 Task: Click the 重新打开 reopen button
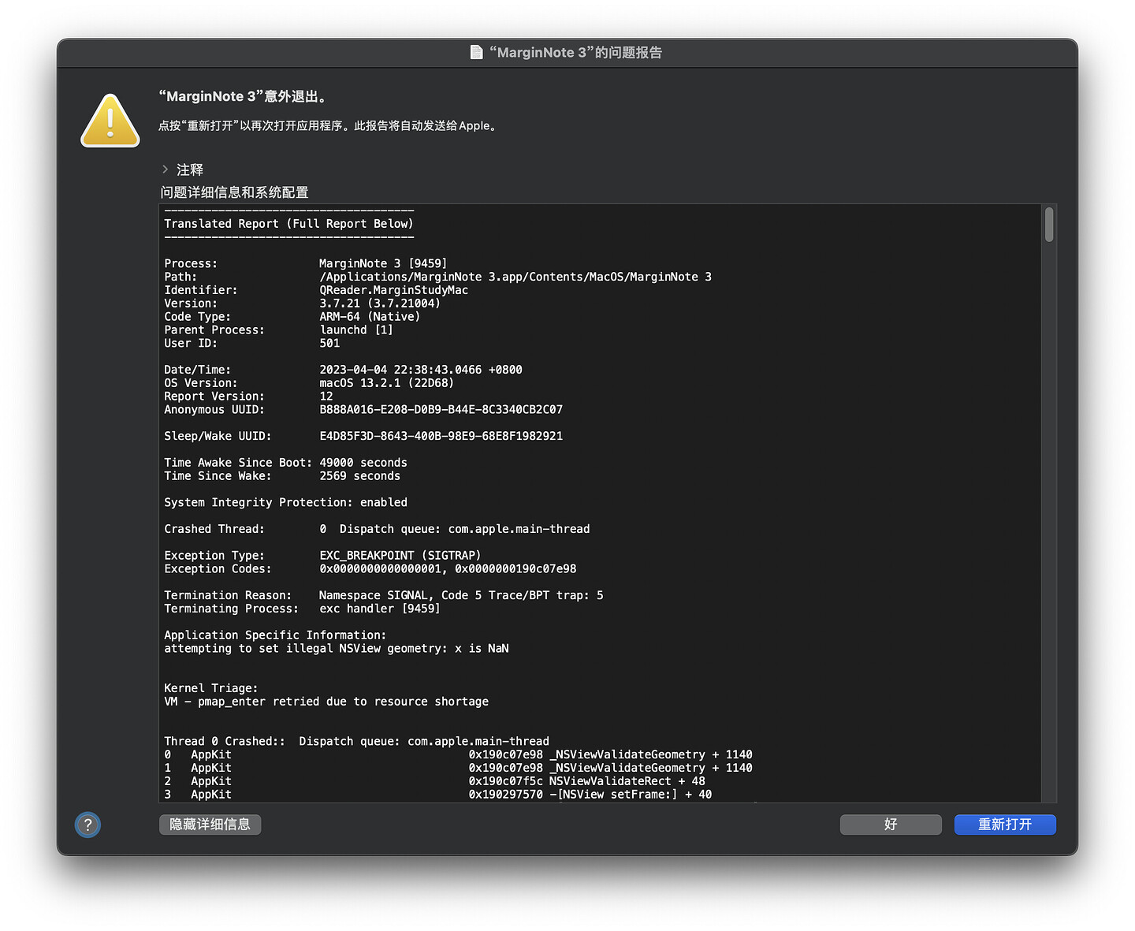click(x=1005, y=825)
